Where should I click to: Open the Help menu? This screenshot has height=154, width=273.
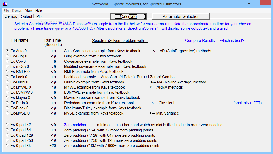39,11
